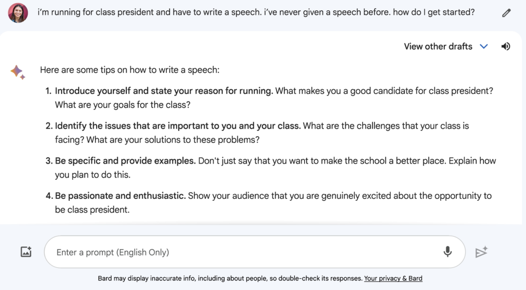The height and width of the screenshot is (290, 526).
Task: Click the 'Bard may display inaccurate info' disclaimer
Action: (230, 279)
